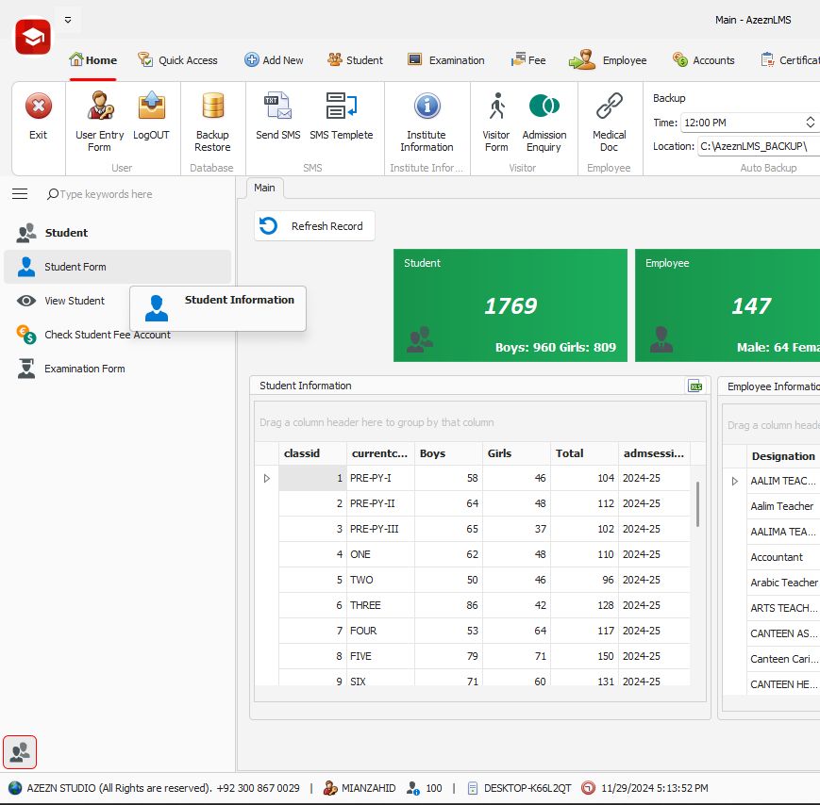This screenshot has height=805, width=820.
Task: Click the Send SMS icon
Action: pyautogui.click(x=277, y=117)
